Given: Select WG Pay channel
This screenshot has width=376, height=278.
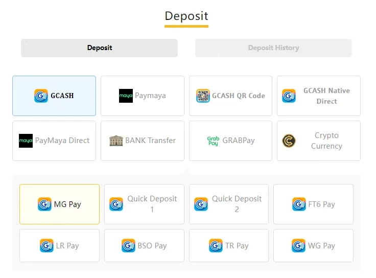Looking at the screenshot, I should click(x=313, y=246).
